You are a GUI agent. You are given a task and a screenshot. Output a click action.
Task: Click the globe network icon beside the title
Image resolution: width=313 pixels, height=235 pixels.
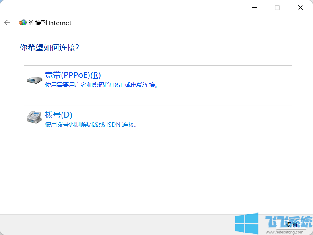tap(23, 23)
